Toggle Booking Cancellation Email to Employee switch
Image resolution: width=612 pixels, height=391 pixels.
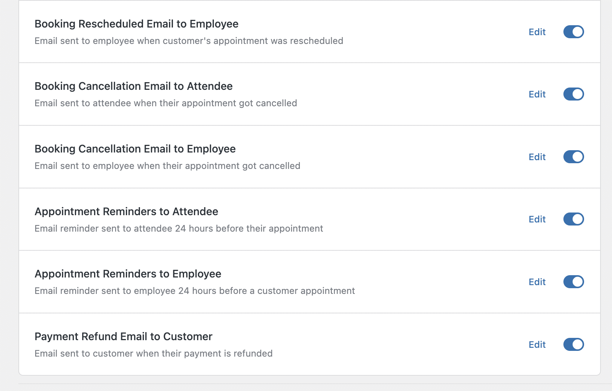573,157
